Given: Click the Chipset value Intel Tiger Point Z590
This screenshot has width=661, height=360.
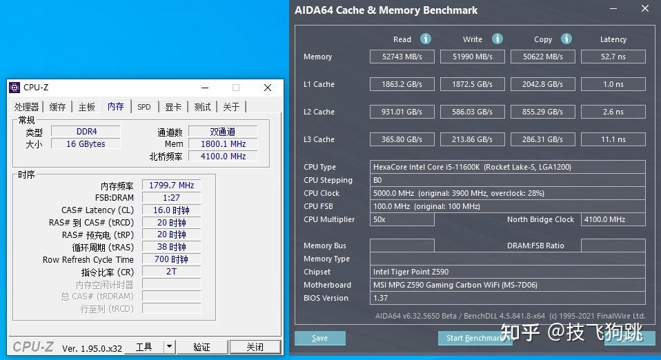Looking at the screenshot, I should point(508,272).
